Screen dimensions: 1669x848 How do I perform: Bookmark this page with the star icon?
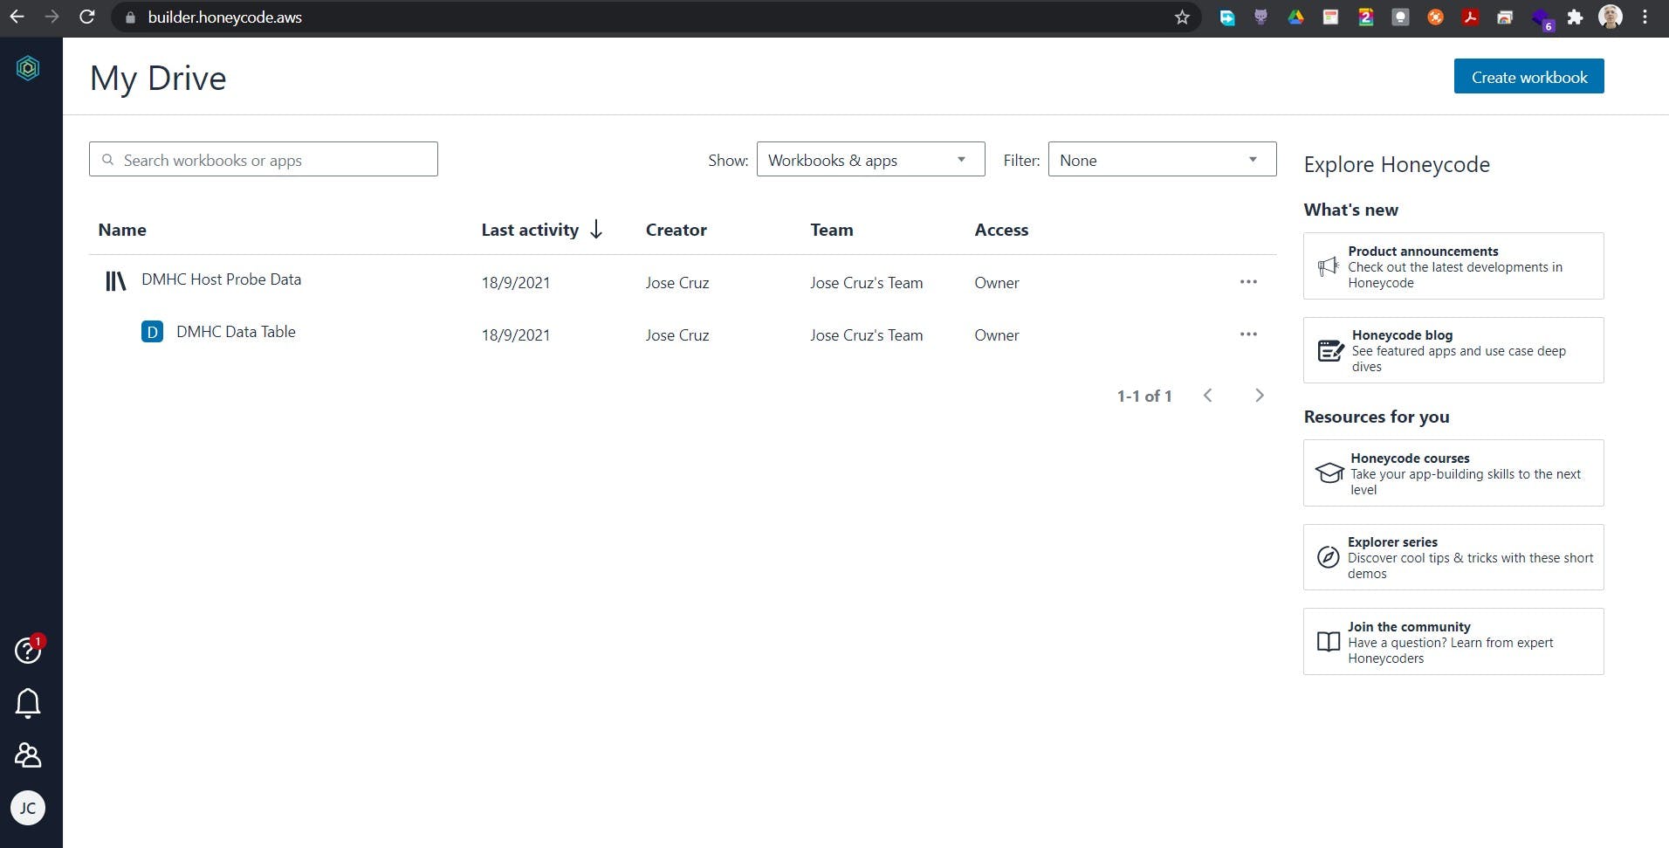click(x=1182, y=17)
